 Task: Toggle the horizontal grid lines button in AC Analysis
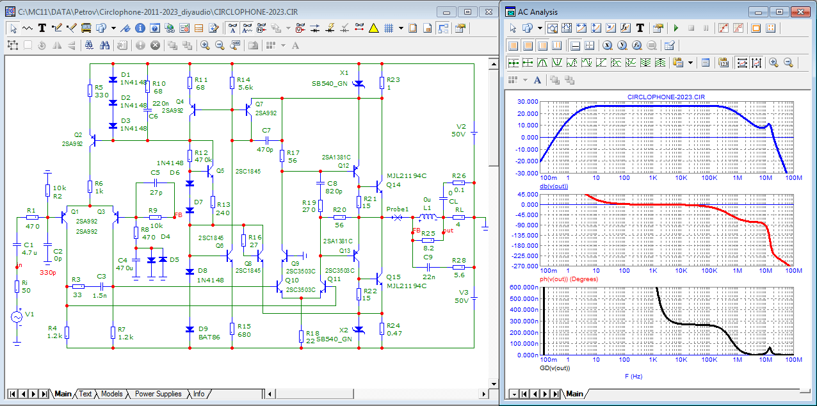tap(528, 45)
